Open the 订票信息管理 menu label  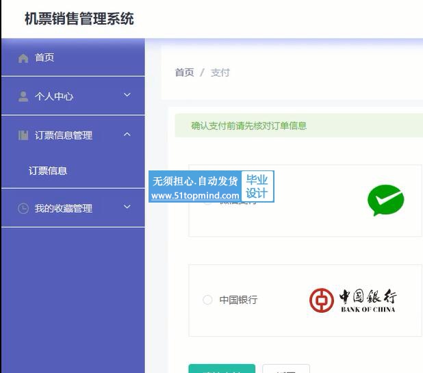point(64,136)
